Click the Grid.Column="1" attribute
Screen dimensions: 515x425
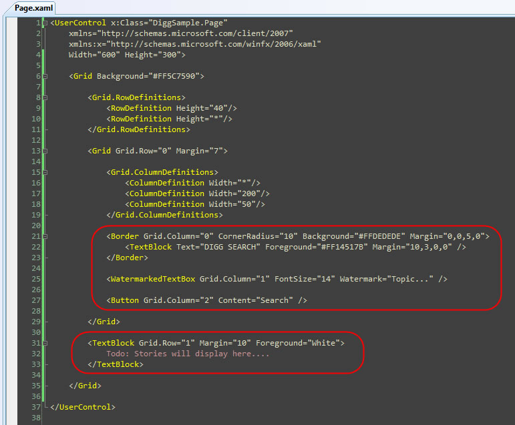(x=234, y=279)
